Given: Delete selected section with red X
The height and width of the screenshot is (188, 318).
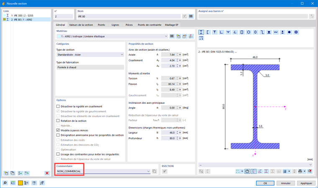Looking at the screenshot, I should tap(47, 173).
